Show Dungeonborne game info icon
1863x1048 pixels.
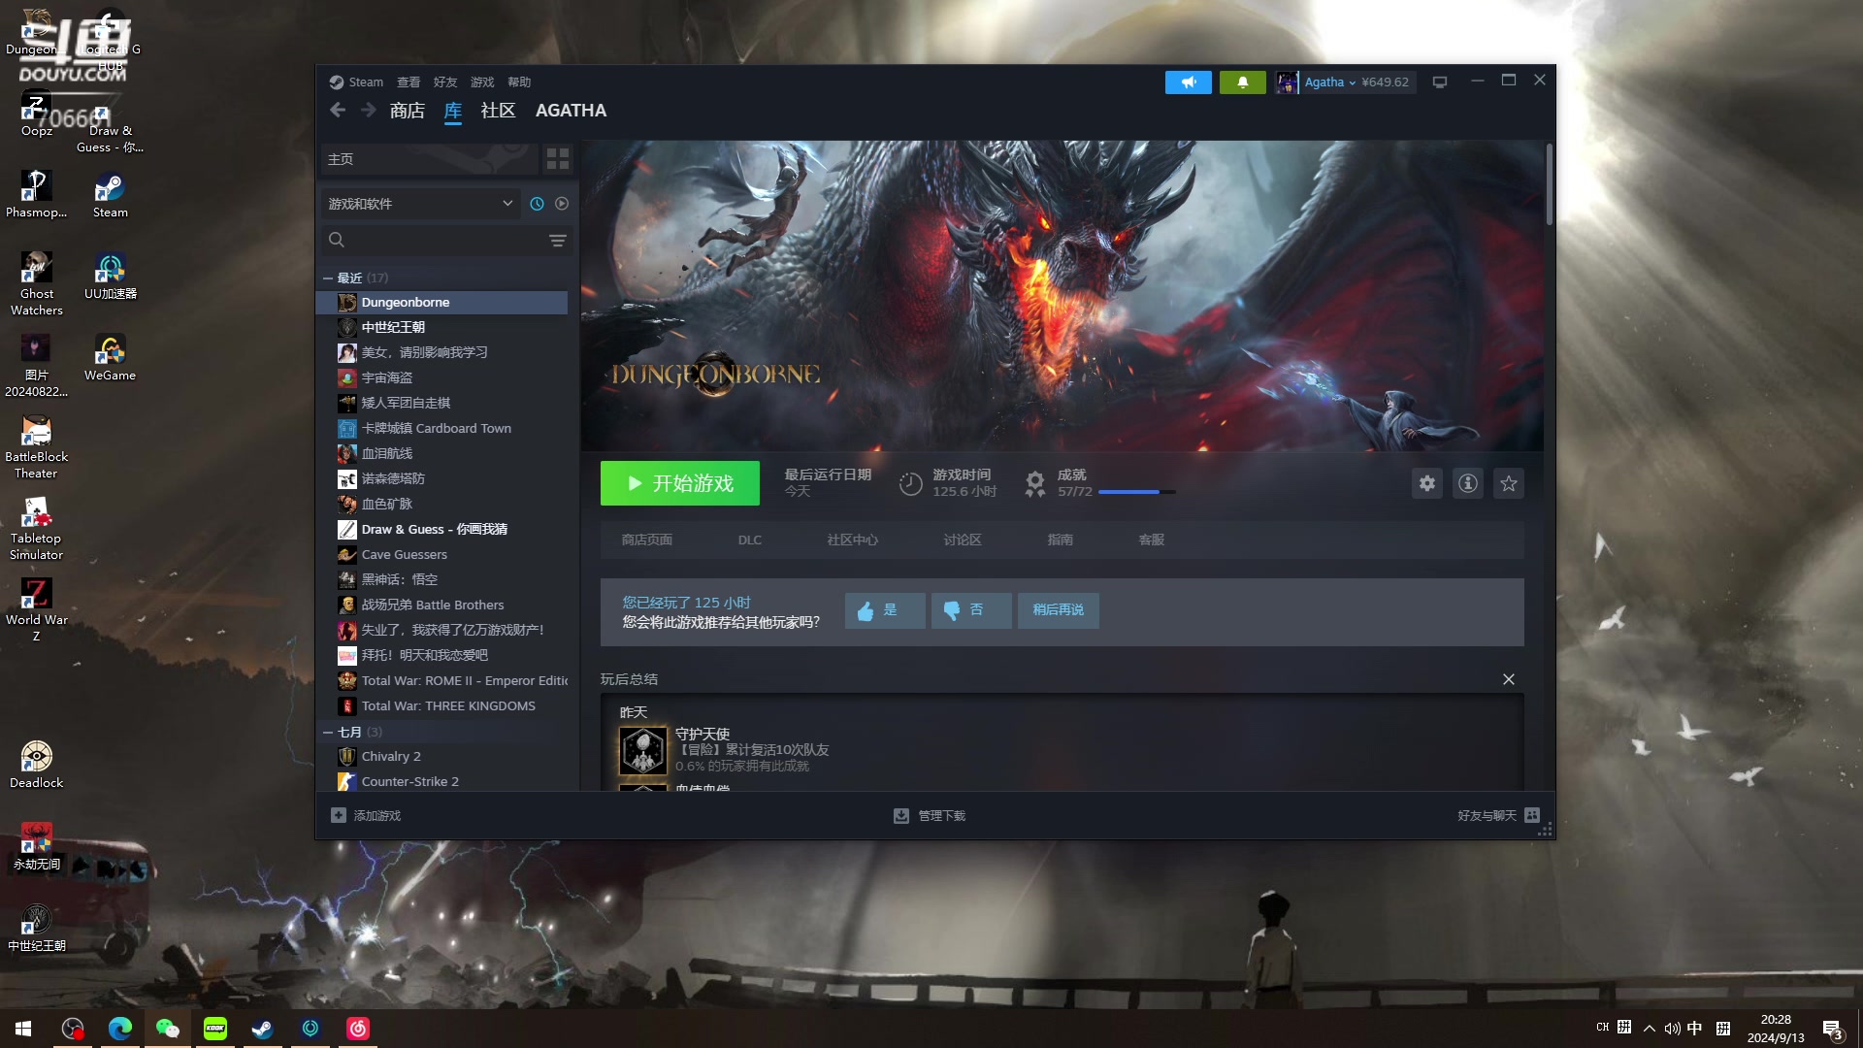[1467, 483]
